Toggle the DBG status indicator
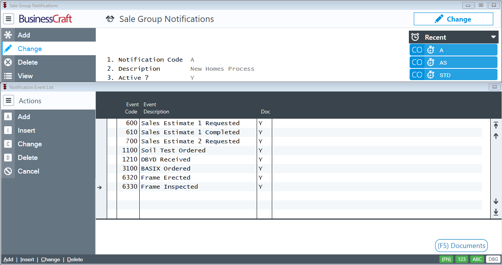The width and height of the screenshot is (502, 265). tap(493, 259)
